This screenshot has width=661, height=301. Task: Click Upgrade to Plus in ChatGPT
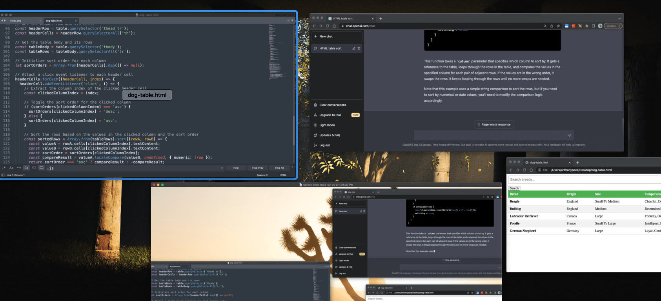point(337,115)
